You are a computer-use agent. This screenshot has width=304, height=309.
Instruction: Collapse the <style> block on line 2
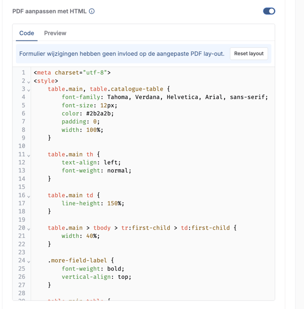coord(29,81)
